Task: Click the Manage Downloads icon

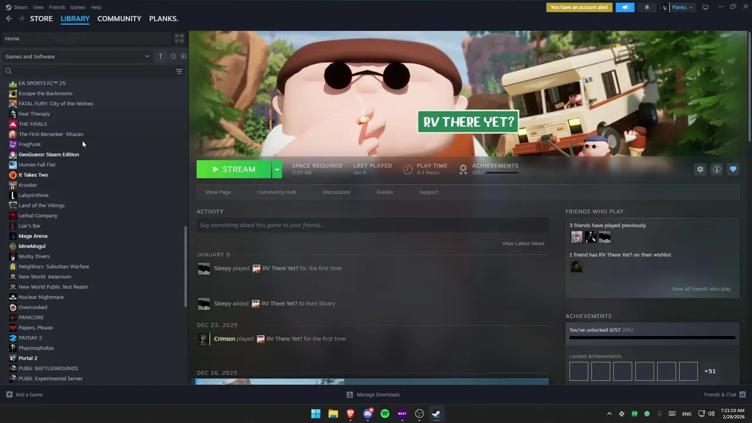Action: tap(350, 395)
